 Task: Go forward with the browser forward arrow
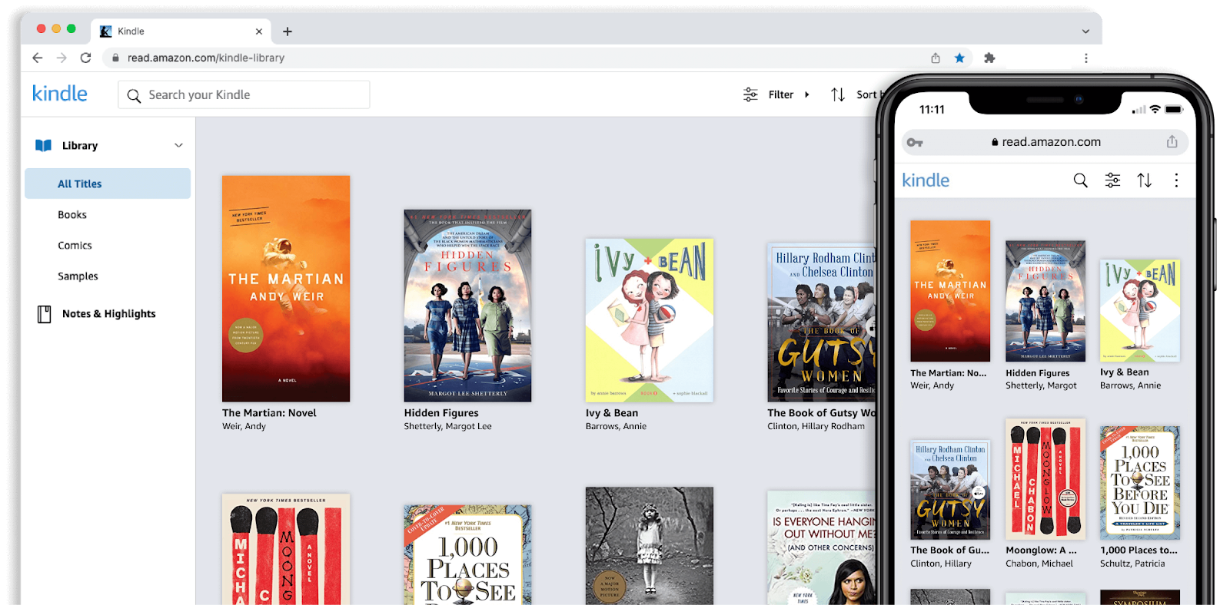pyautogui.click(x=61, y=58)
